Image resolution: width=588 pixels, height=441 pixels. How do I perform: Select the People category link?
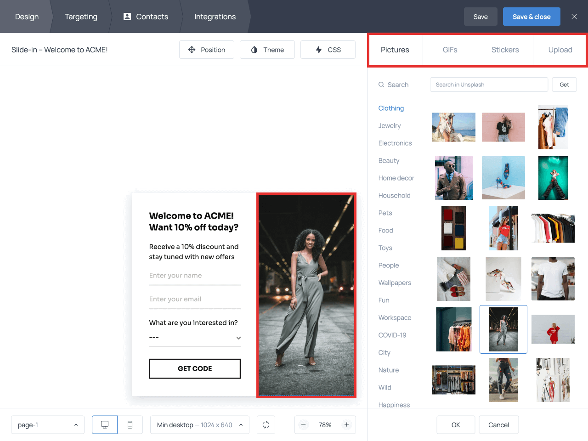(x=389, y=265)
